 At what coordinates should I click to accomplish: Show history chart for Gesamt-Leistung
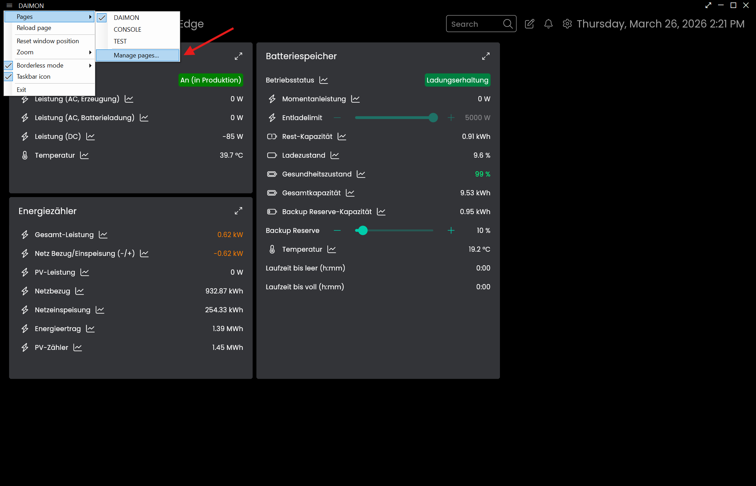[103, 235]
